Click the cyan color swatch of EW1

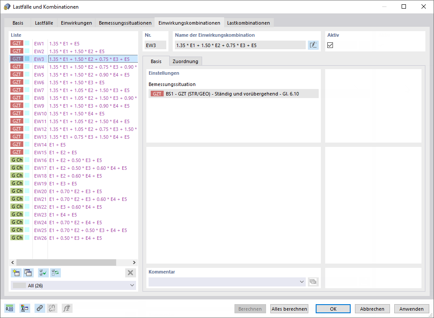pyautogui.click(x=27, y=43)
